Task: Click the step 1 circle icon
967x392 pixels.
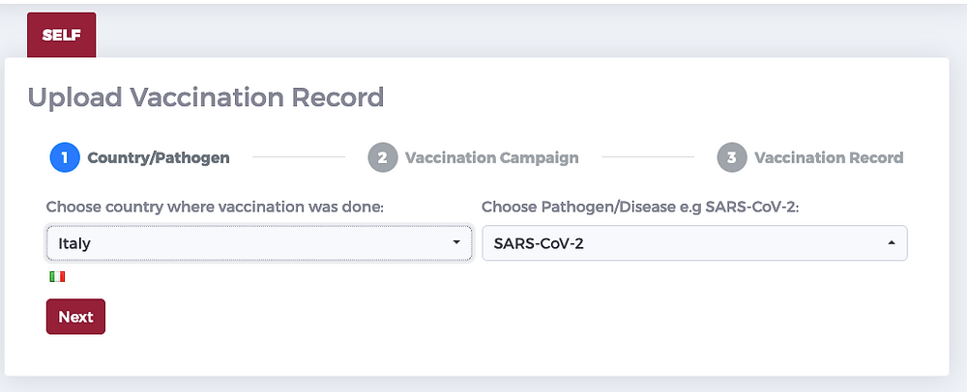Action: click(x=65, y=157)
